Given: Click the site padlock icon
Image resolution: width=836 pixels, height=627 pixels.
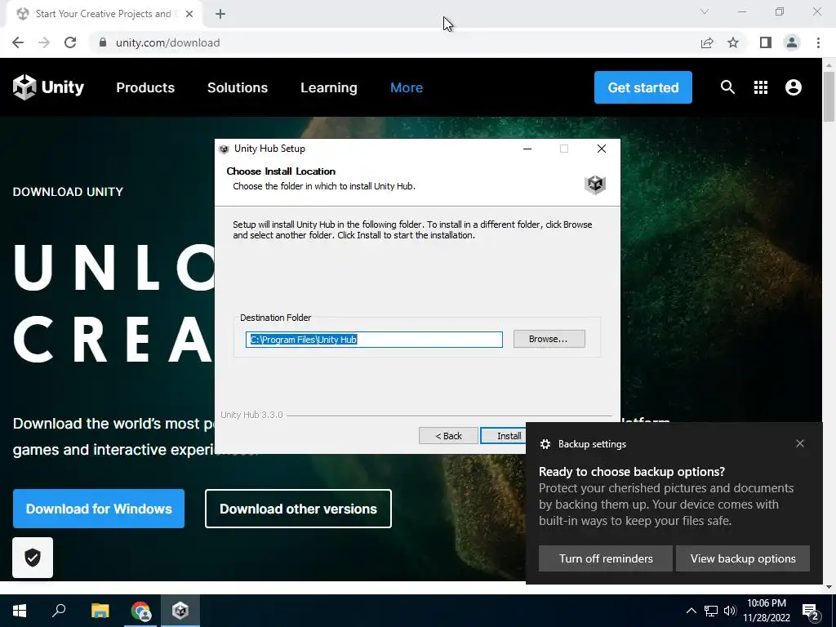Looking at the screenshot, I should [x=103, y=42].
